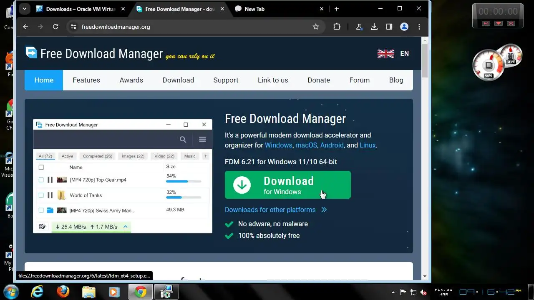Open Chrome Labs flask icon
Screen dimensions: 534x300
[359, 27]
